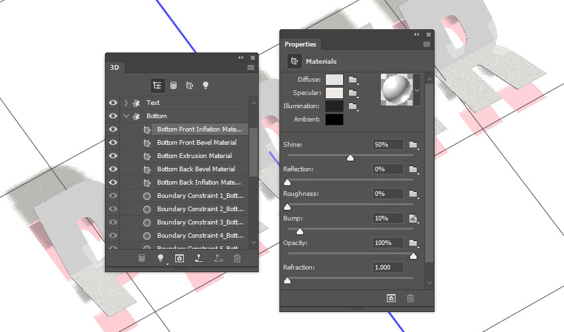
Task: Collapse the Bottom mesh group
Action: coord(126,116)
